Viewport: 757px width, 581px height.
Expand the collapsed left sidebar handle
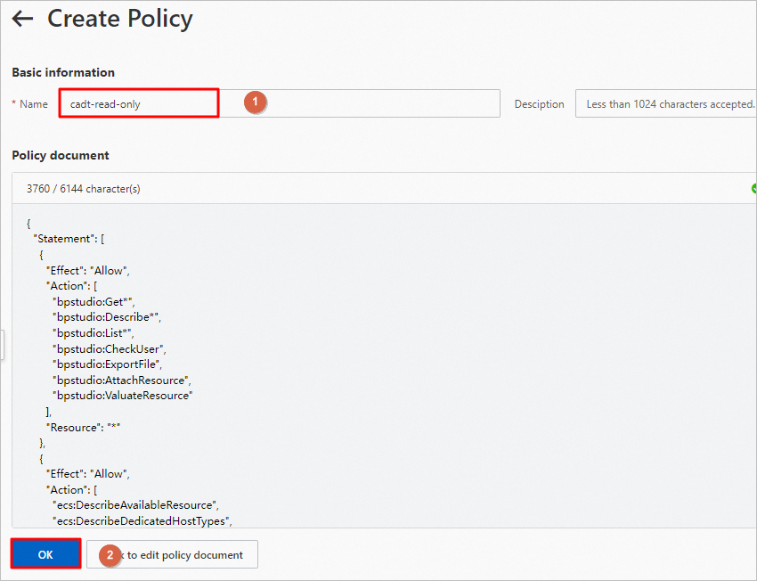click(x=2, y=344)
